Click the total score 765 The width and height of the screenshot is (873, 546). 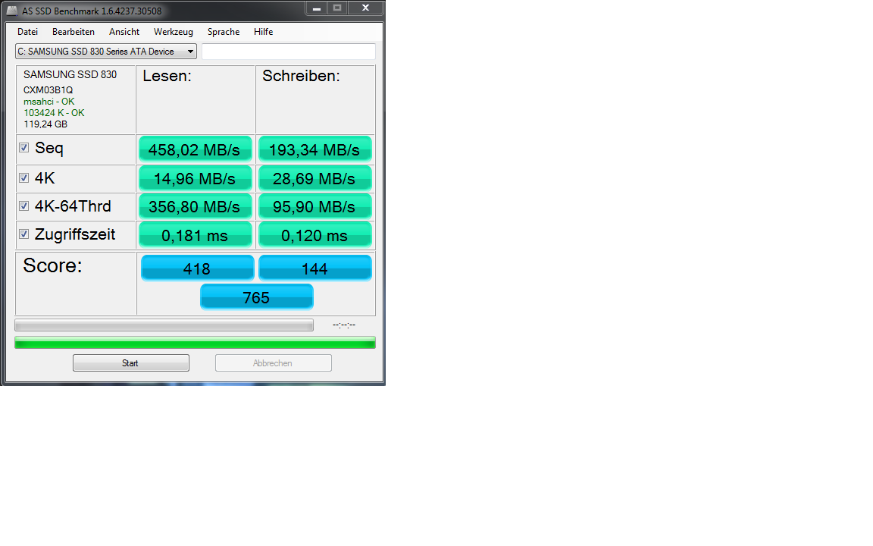tap(257, 297)
